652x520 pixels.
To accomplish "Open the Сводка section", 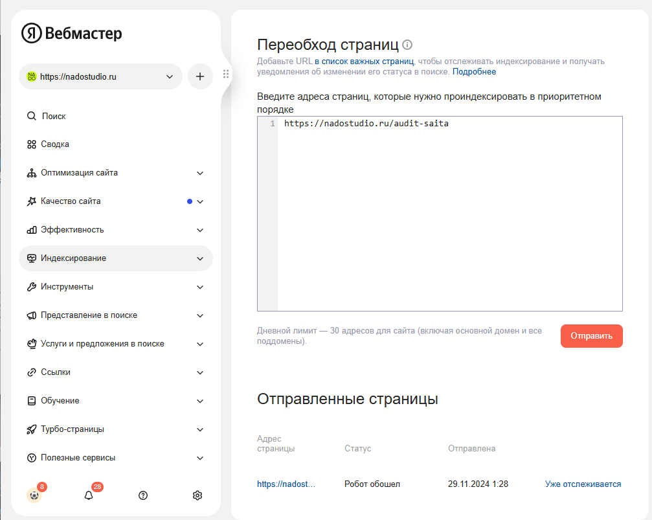I will click(55, 144).
